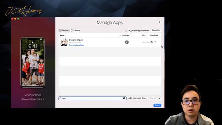Click the miHoYo Limited developer text

(x=75, y=42)
